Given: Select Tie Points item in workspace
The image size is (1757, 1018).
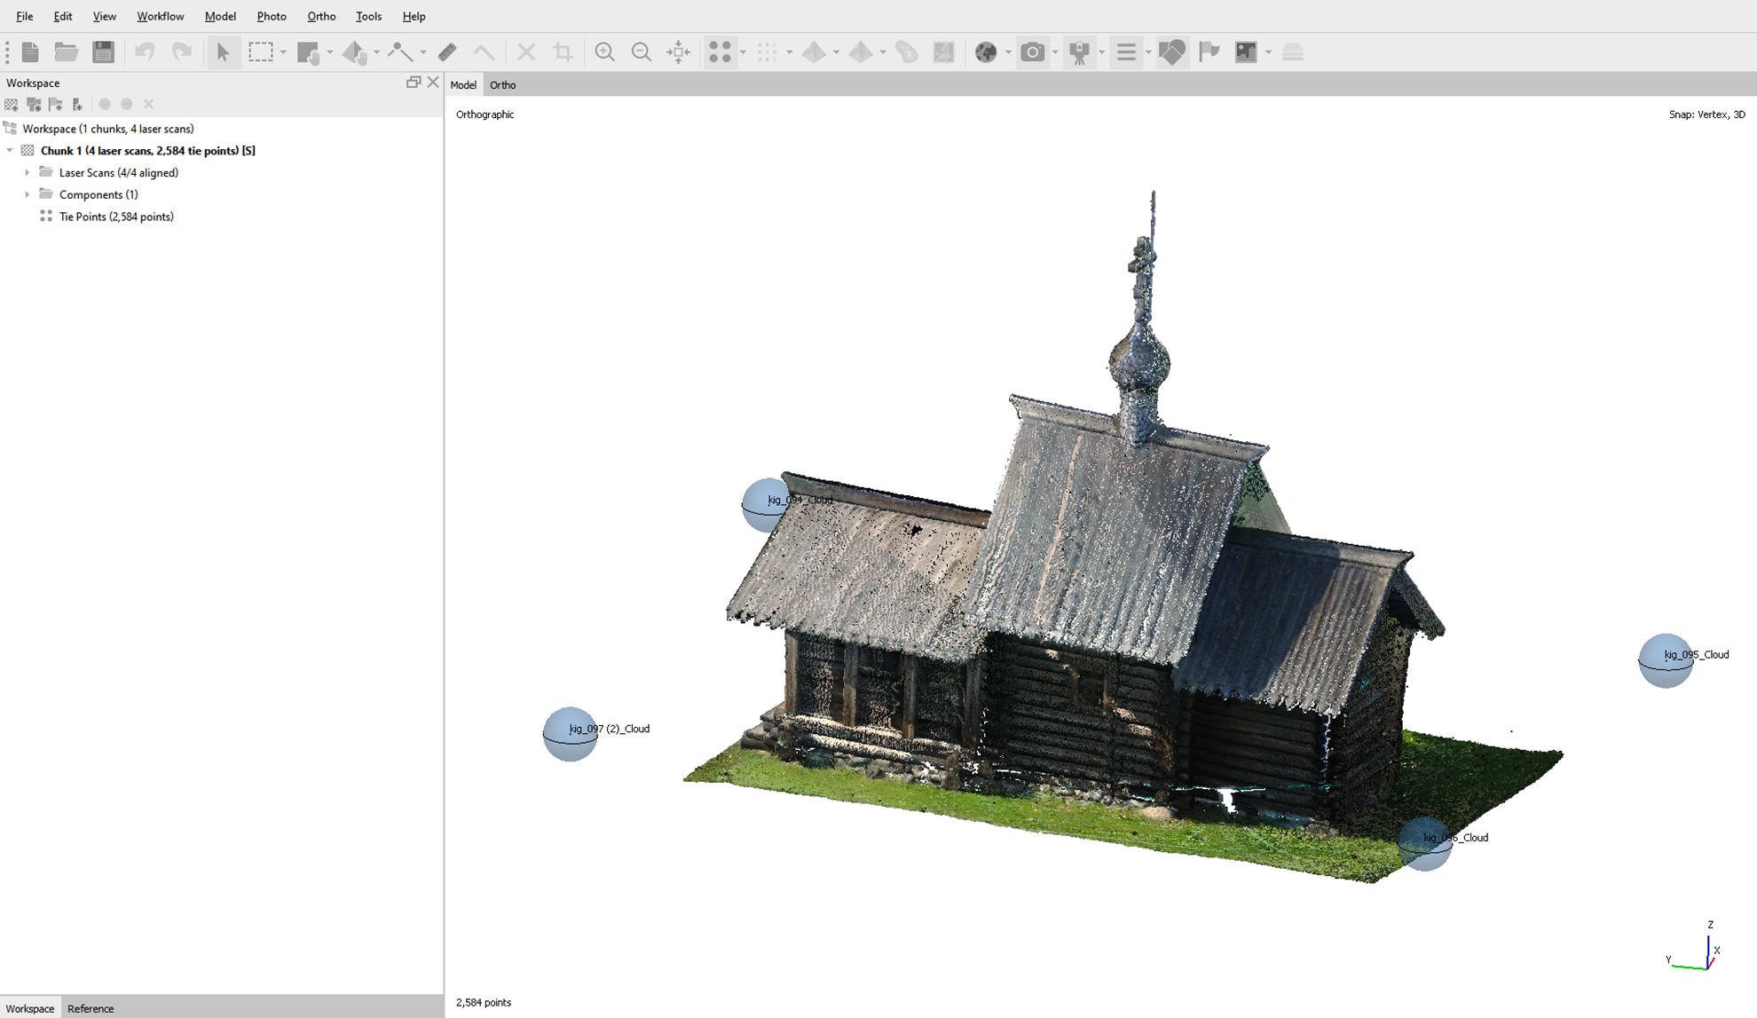Looking at the screenshot, I should click(116, 217).
